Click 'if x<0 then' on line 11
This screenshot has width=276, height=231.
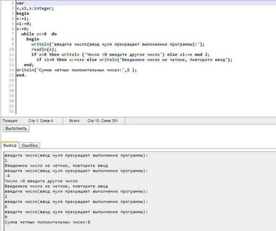pyautogui.click(x=45, y=54)
